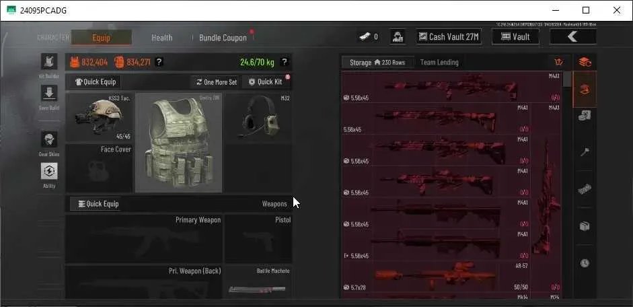633x307 pixels.
Task: Open the Bundle Coupon tab
Action: tap(223, 38)
